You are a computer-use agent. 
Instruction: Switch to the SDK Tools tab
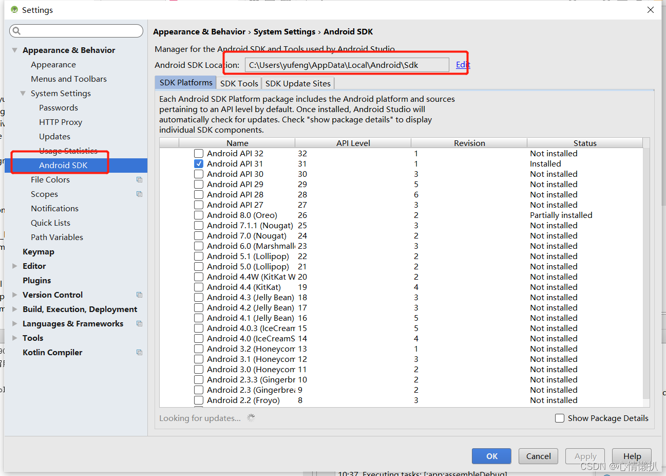click(x=239, y=83)
